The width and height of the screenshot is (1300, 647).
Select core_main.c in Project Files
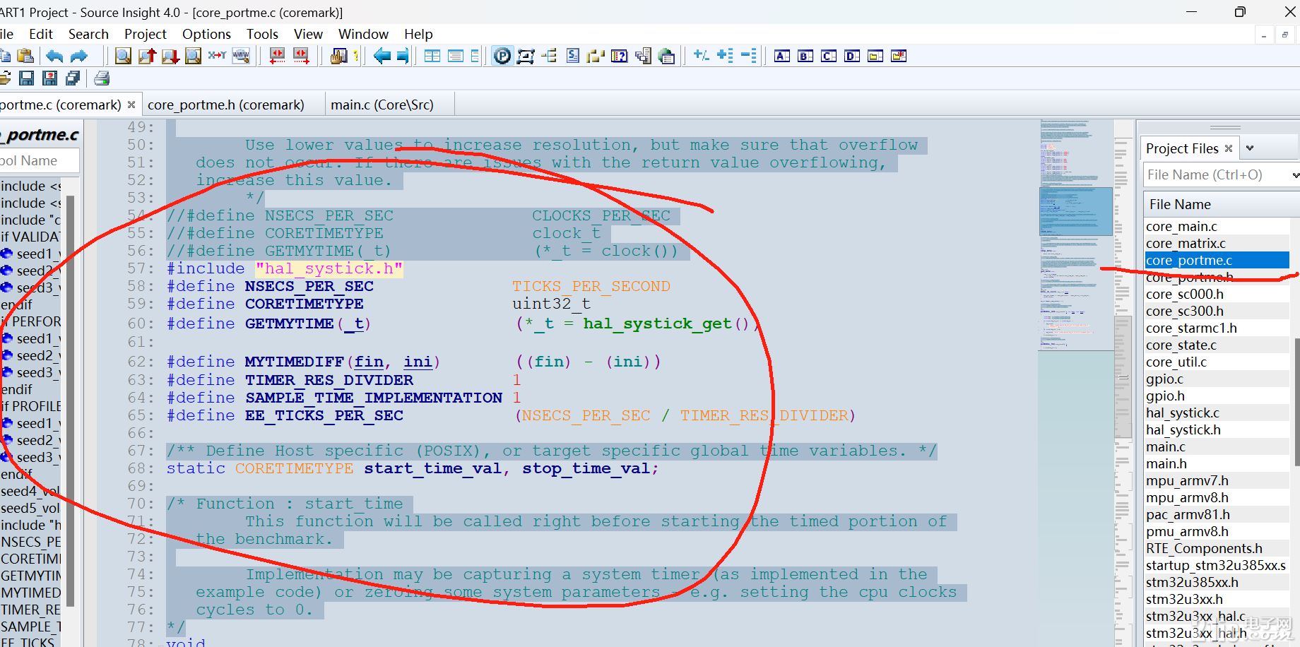pyautogui.click(x=1217, y=226)
